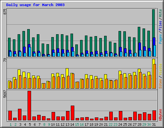Click the red KBytes bar for day 1
Image resolution: width=164 pixels, height=128 pixels.
(10, 116)
